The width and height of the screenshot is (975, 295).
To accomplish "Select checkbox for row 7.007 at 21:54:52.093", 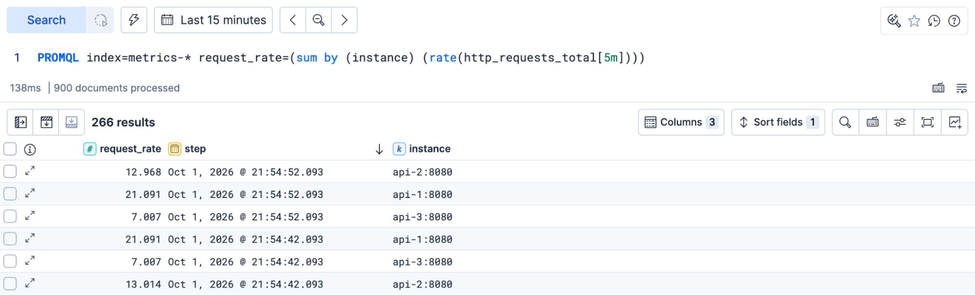I will pos(10,216).
